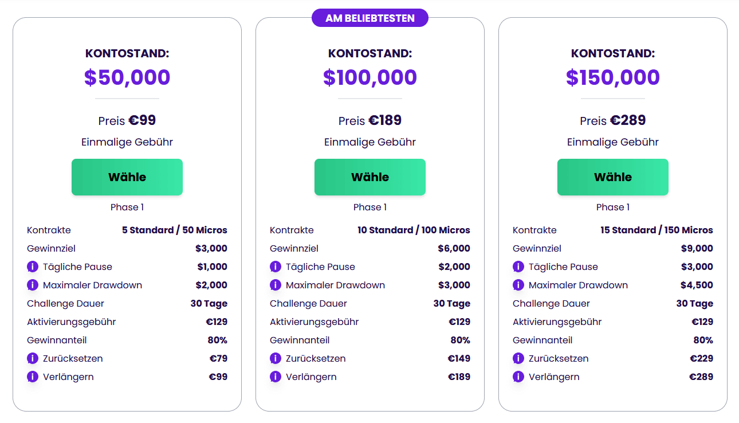The image size is (739, 423).
Task: Click Maximaler Drawdown info icon in $100,000 plan
Action: (x=276, y=285)
